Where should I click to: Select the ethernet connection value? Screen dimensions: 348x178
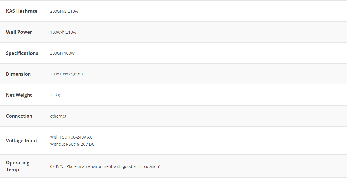(58, 116)
